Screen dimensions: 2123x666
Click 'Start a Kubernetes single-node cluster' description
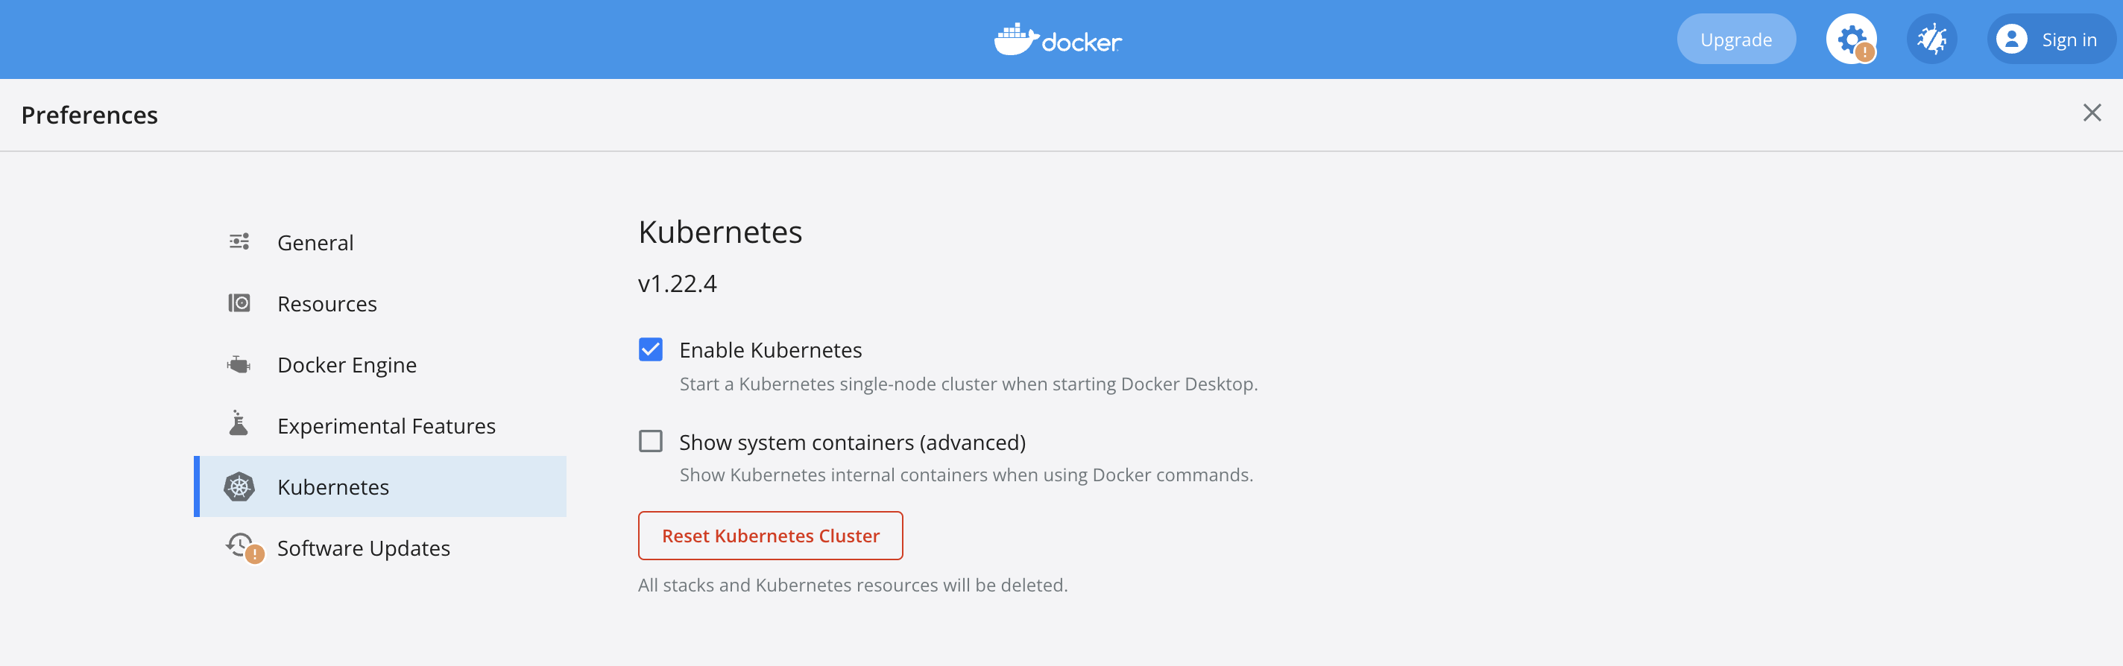click(x=968, y=384)
